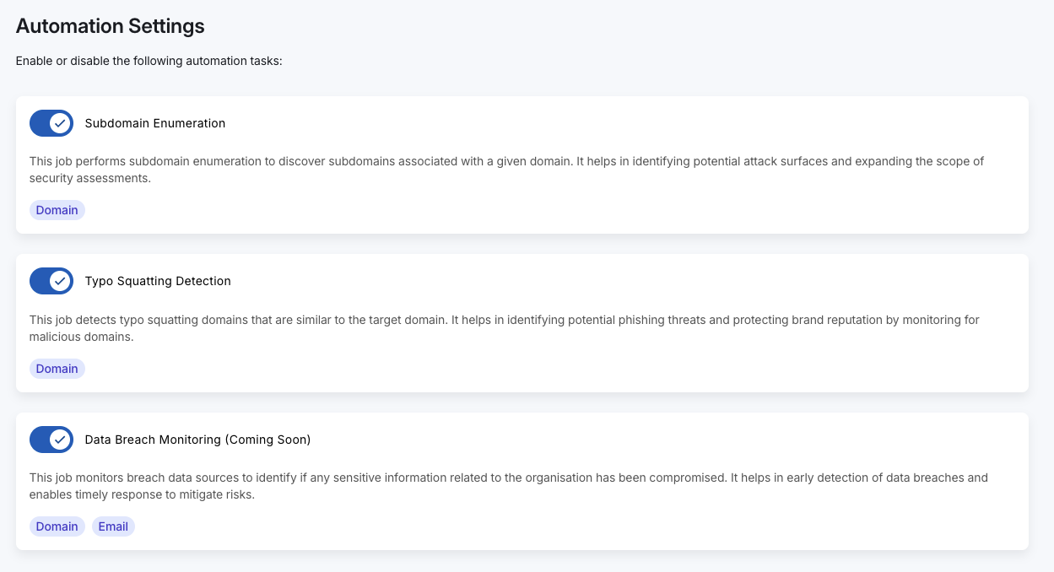The image size is (1054, 572).
Task: Select the Email tag
Action: click(113, 526)
